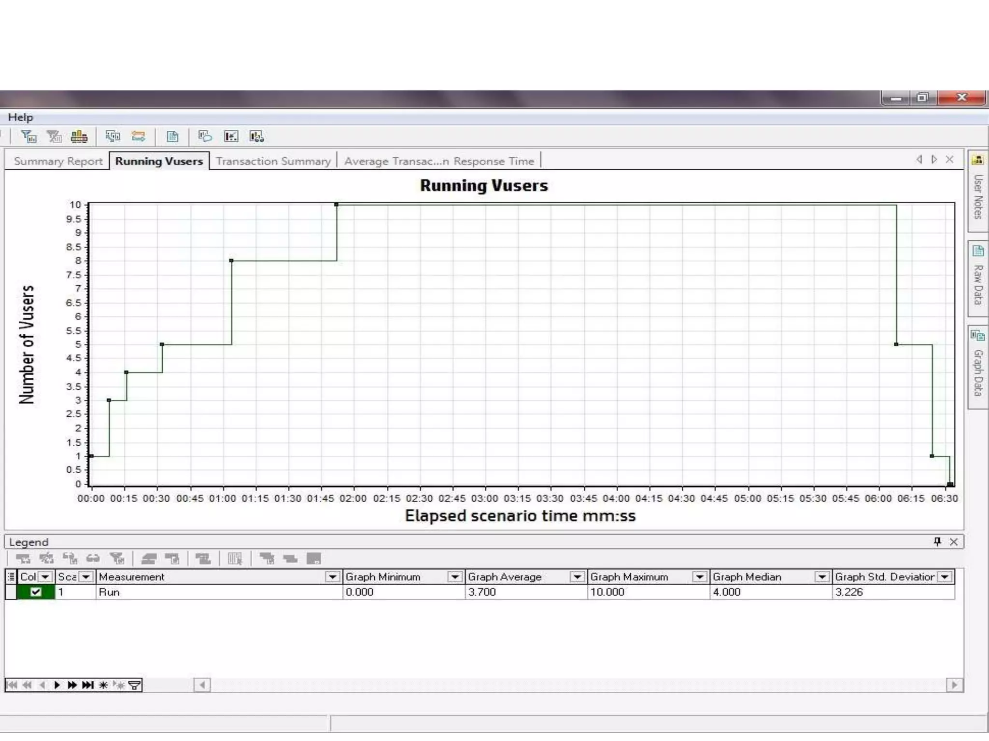Expand the Measurement column dropdown

332,577
